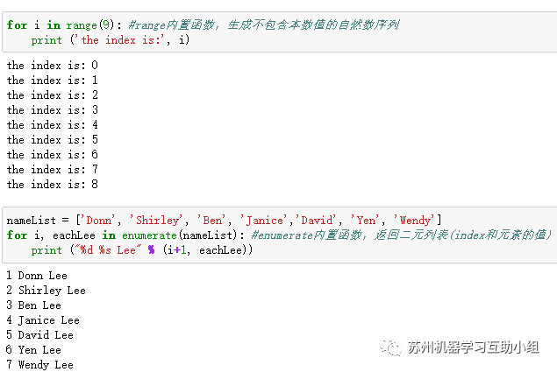Click the print ("%d %s Lee" line
Screen dimensions: 557x372
pyautogui.click(x=142, y=250)
